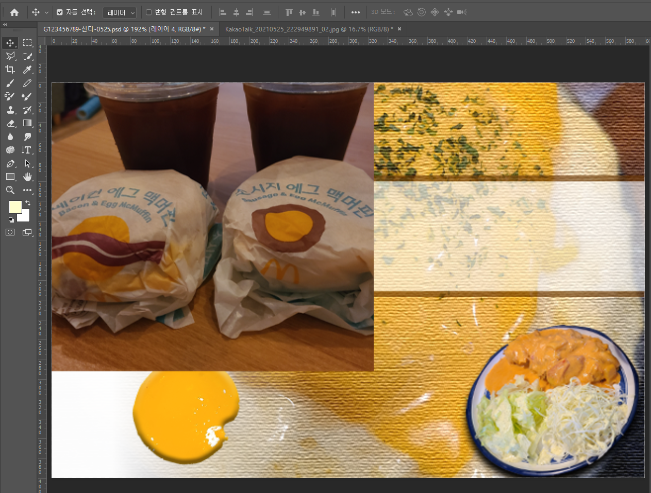
Task: Select the Brush tool
Action: coord(10,83)
